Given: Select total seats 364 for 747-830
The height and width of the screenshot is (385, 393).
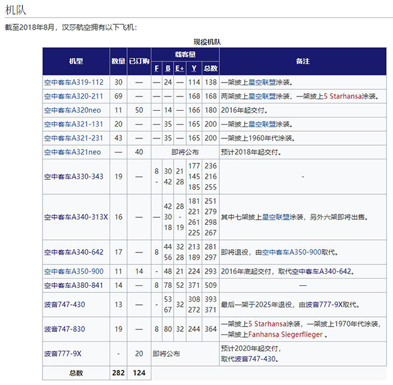Looking at the screenshot, I should point(210,329).
